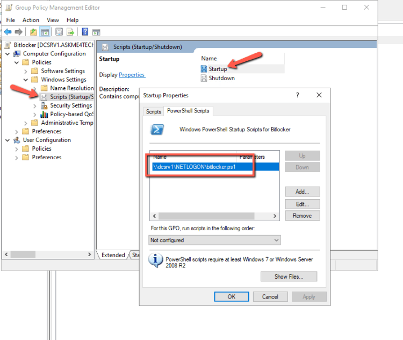Open the Display Properties link
Screen dimensions: 403x340
[x=132, y=75]
